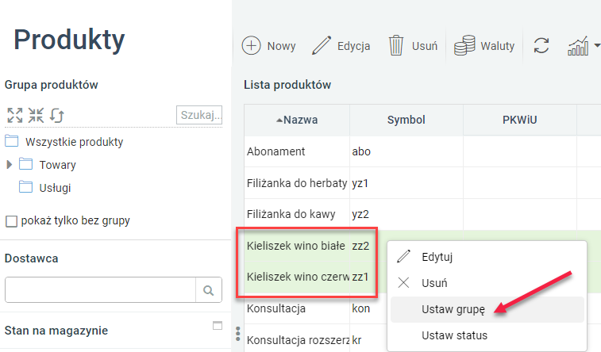This screenshot has width=601, height=352.
Task: Open dropdown arrow next to chart icon
Action: [597, 45]
